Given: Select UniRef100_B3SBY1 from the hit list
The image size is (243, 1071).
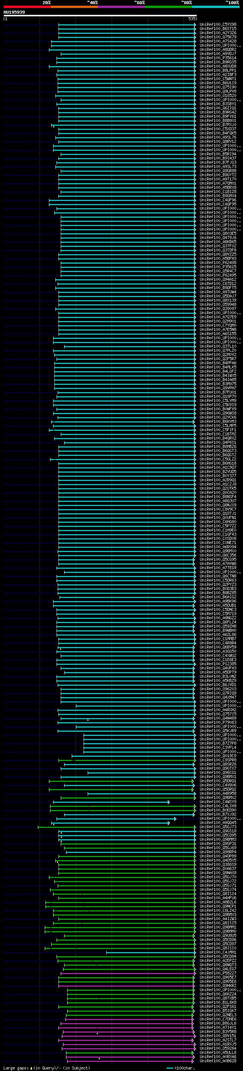Looking at the screenshot, I should point(218,104).
